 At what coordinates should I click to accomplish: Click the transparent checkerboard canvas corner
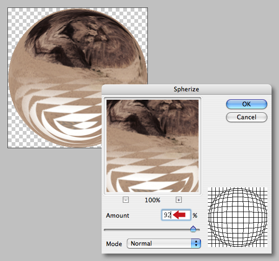click(15, 15)
